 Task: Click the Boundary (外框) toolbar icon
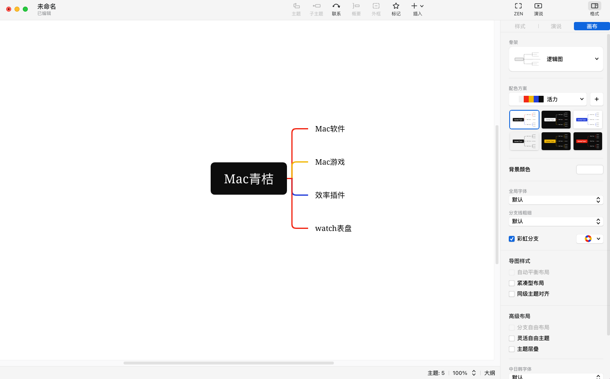[376, 6]
